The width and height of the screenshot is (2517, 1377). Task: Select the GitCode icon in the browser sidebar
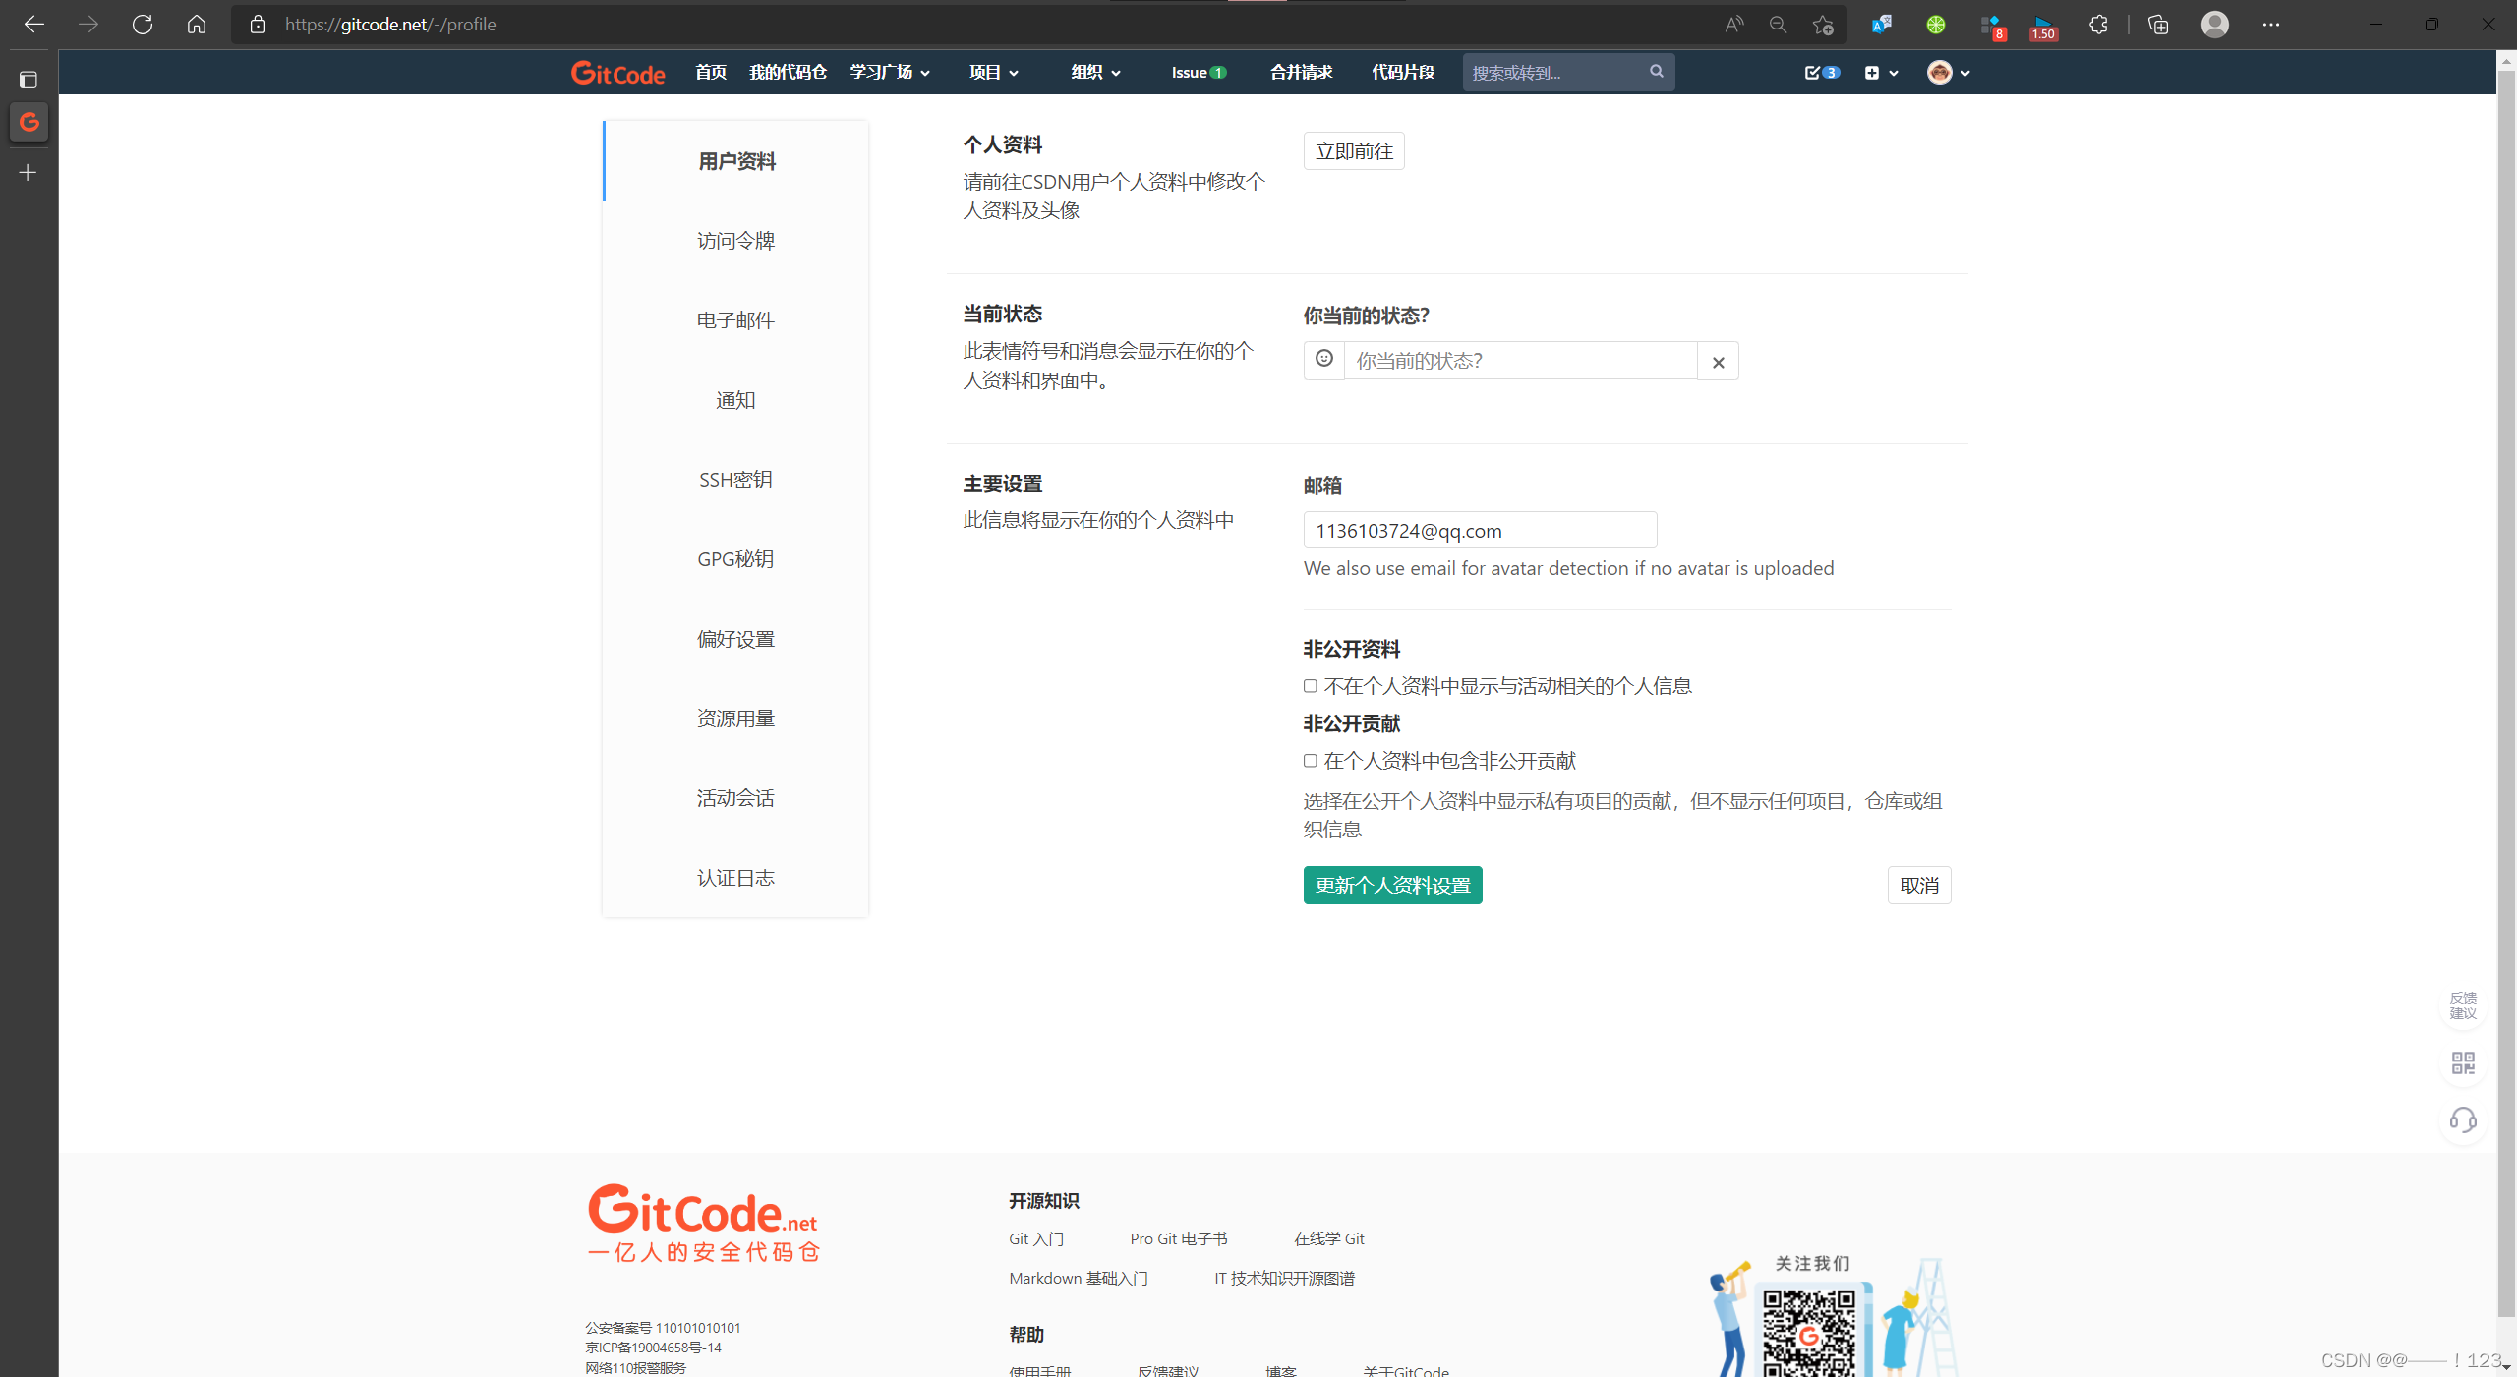[x=29, y=122]
